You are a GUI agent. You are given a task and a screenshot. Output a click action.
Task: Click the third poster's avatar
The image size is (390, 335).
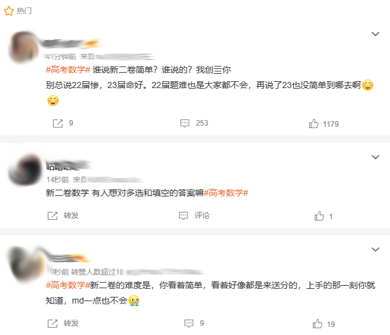click(26, 265)
